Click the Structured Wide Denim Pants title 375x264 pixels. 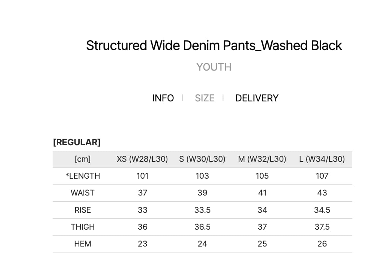click(214, 46)
